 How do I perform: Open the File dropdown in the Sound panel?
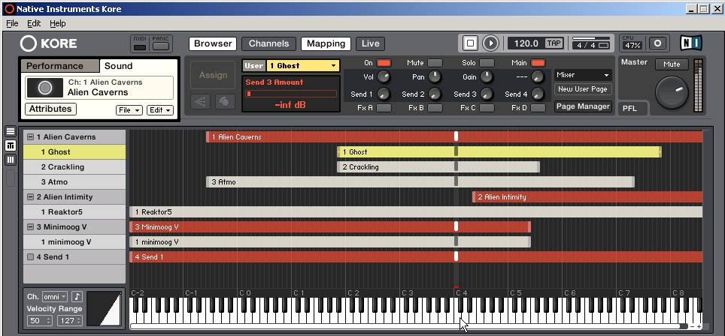(129, 110)
